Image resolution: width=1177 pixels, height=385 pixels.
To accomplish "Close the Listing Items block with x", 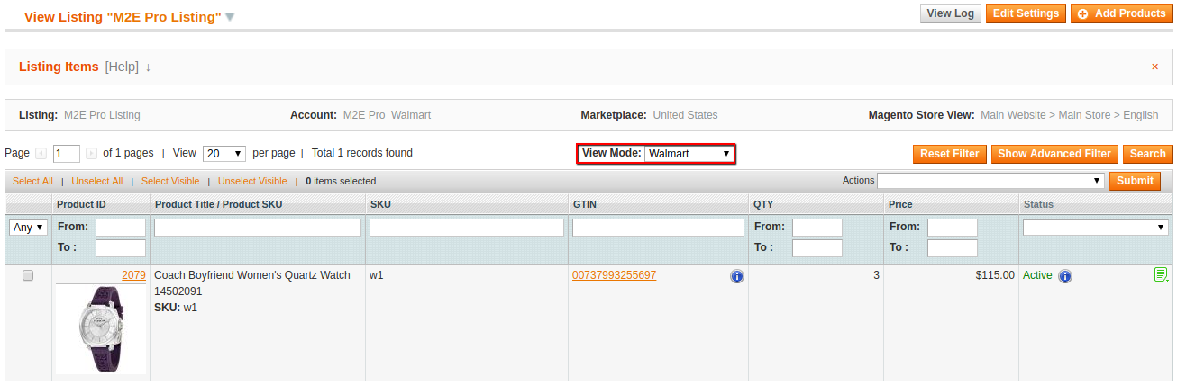I will 1154,67.
